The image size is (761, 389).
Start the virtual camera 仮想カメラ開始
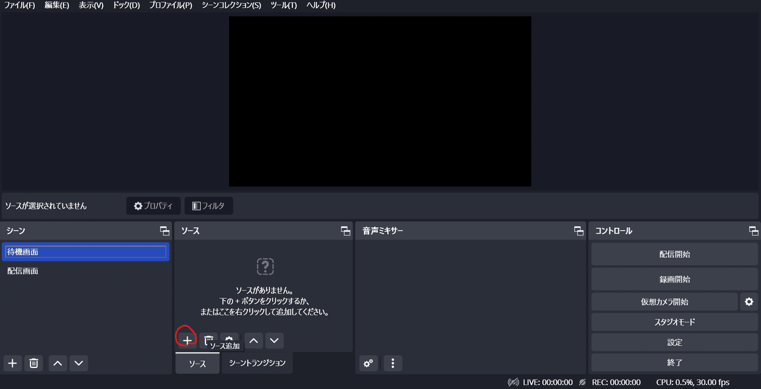click(665, 301)
